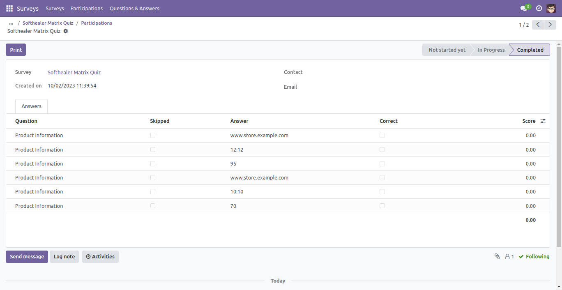Image resolution: width=562 pixels, height=290 pixels.
Task: Open optional columns settings icon in table header
Action: tap(543, 121)
